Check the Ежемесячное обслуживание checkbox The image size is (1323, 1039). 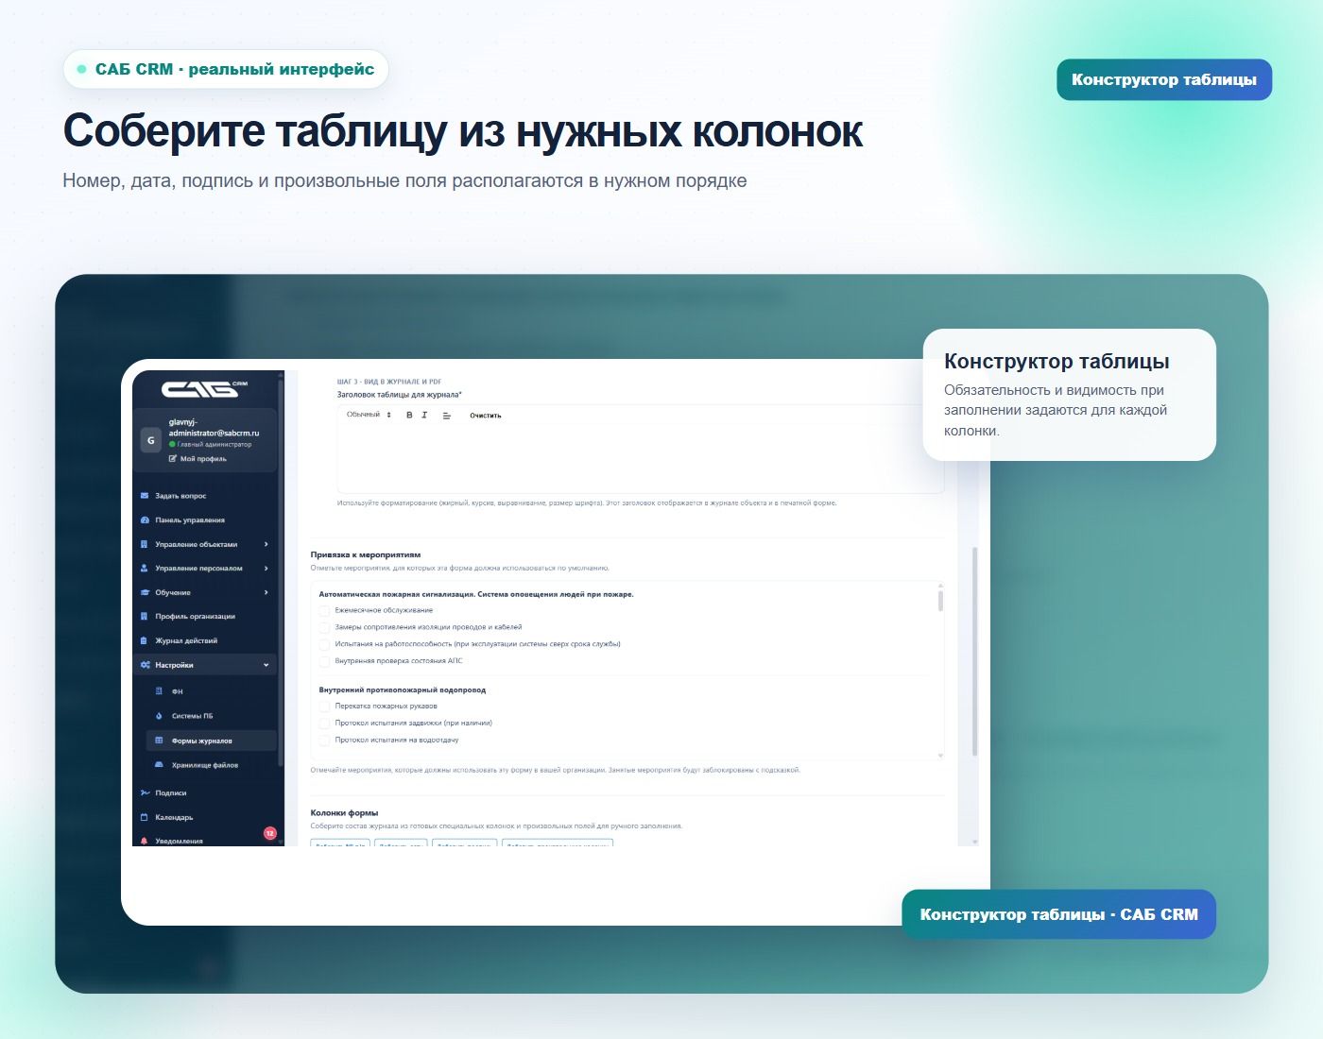tap(324, 611)
